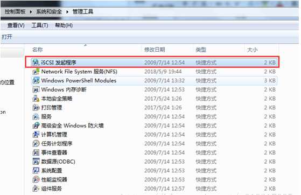Select the 性能监视器 name
This screenshot has width=301, height=195.
coord(54,179)
